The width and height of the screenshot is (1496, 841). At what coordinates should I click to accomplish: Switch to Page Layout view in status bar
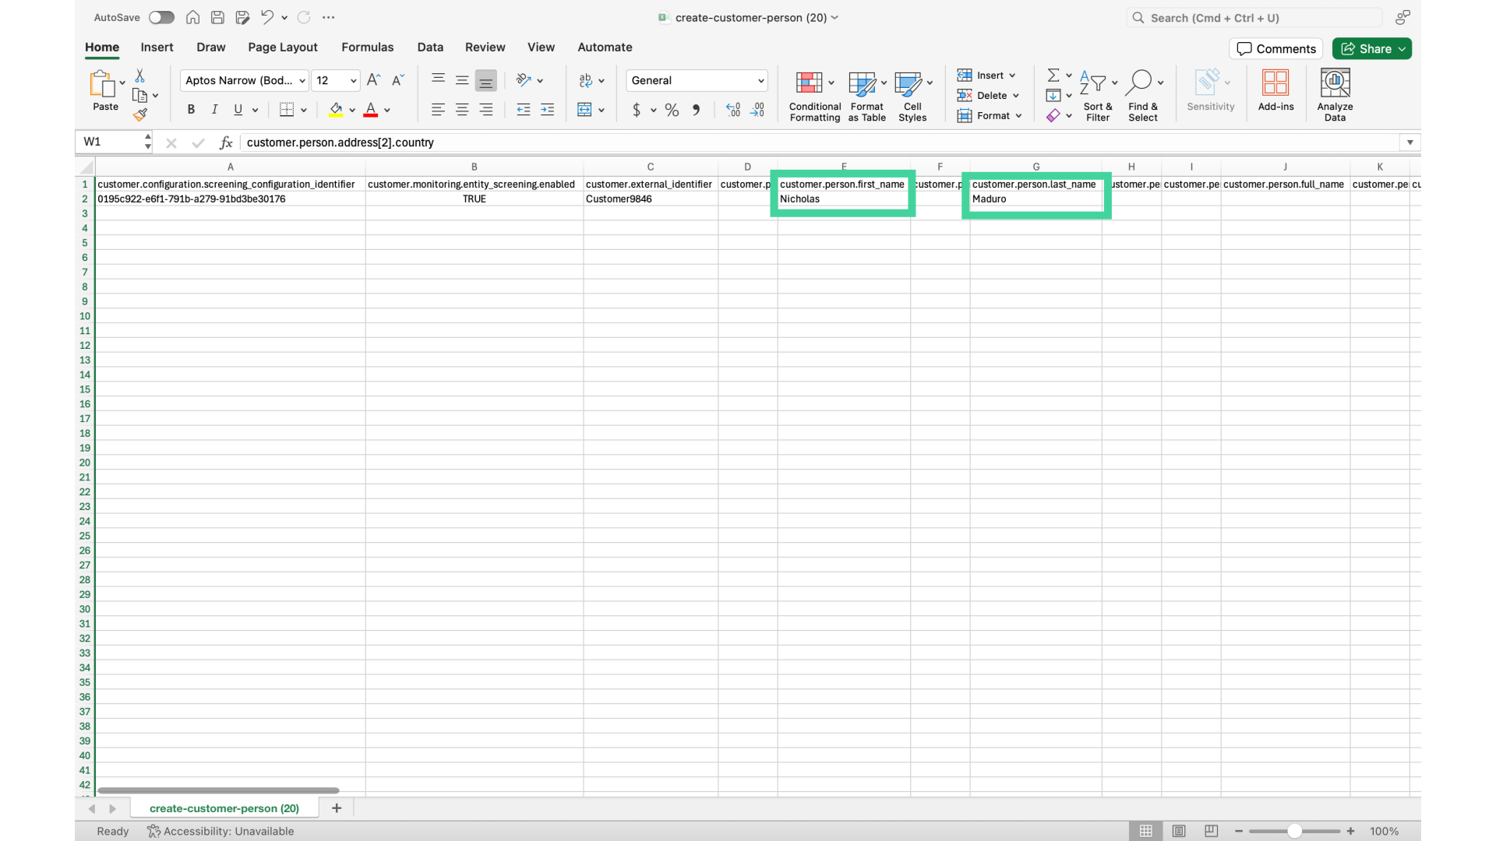[x=1179, y=831]
